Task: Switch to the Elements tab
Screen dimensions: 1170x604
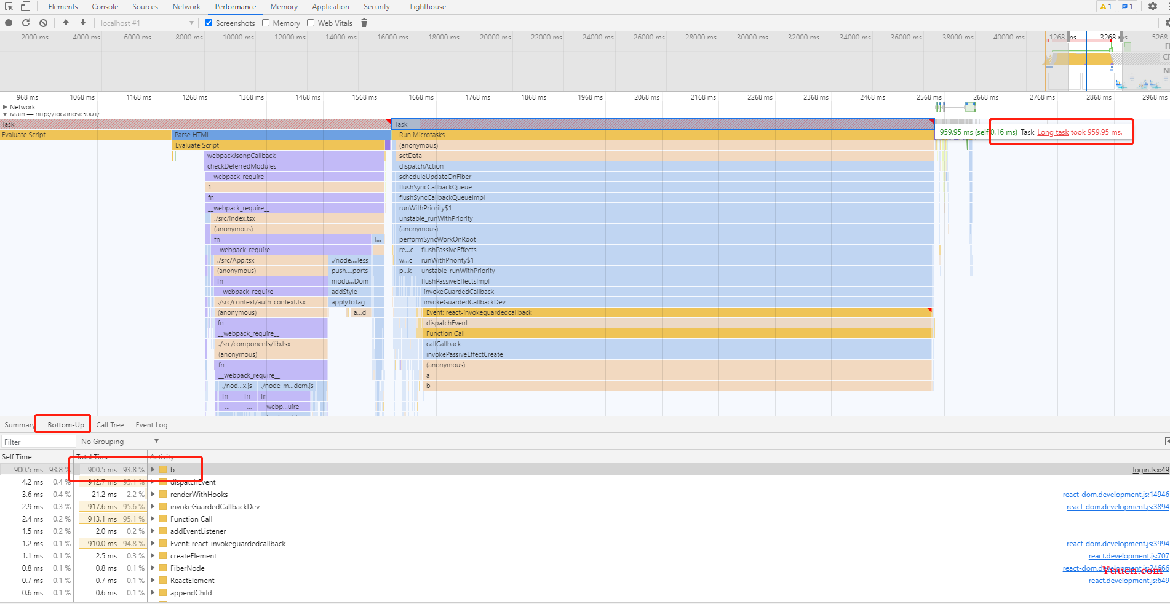Action: [x=63, y=7]
